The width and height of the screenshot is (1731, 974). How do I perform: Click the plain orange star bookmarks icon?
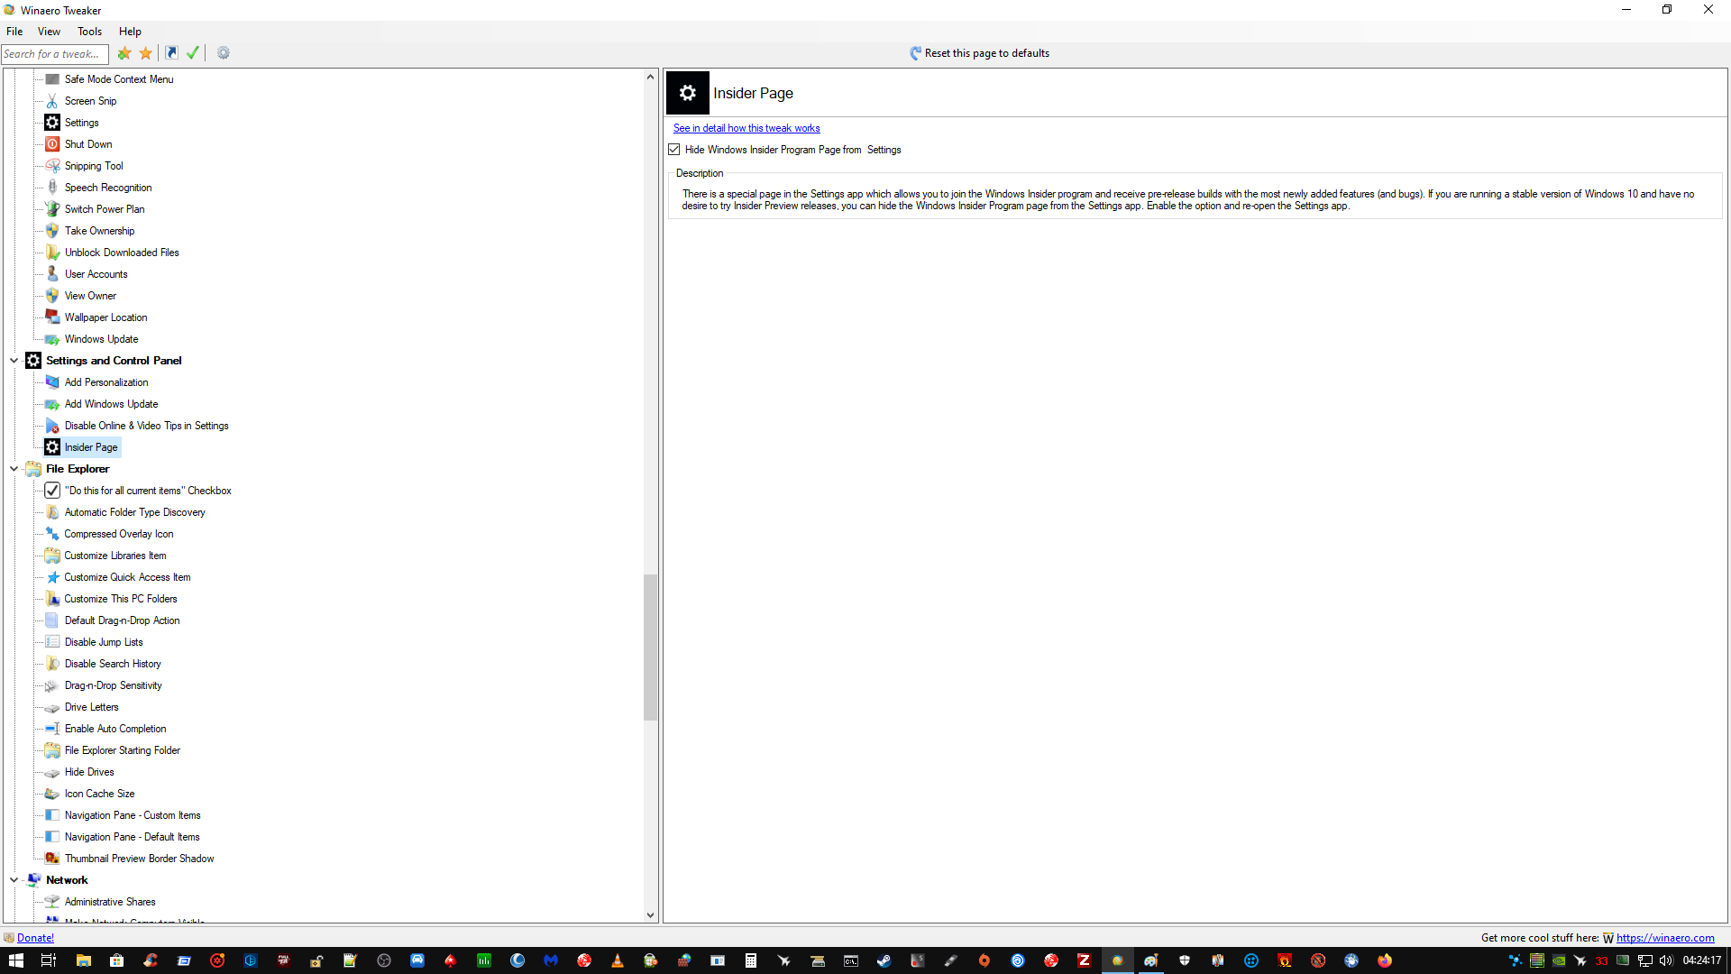point(146,53)
